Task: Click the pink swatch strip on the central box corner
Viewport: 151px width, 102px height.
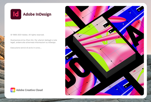Action: point(77,35)
